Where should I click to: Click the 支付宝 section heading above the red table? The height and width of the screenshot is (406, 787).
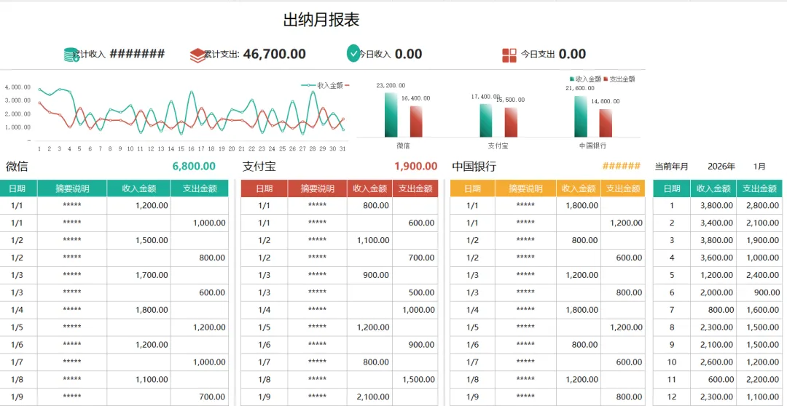259,167
